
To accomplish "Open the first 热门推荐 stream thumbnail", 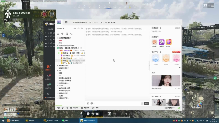I will [x=159, y=102].
